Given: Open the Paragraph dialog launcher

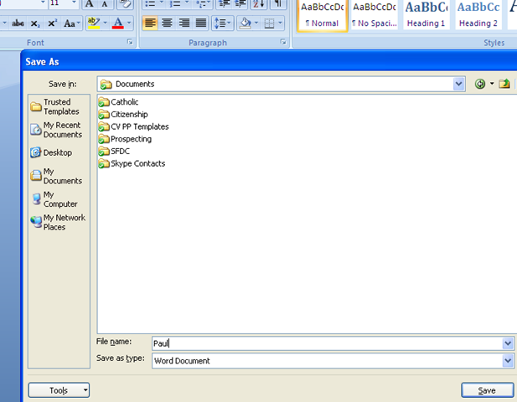Looking at the screenshot, I should [x=283, y=42].
